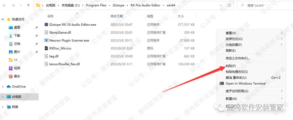Collapse the 快速访问 tree node
Viewport: 293px width, 120px height.
3,19
